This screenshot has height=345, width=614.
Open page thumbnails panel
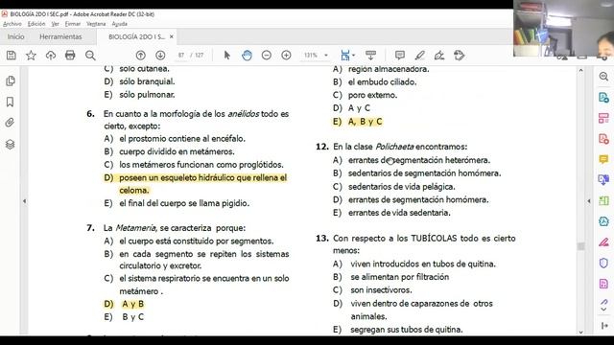11,80
